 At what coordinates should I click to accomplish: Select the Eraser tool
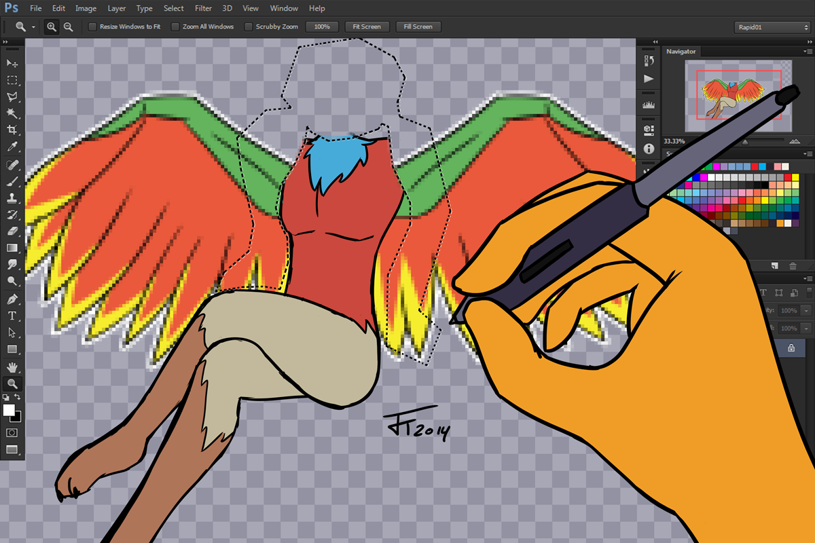click(x=12, y=231)
